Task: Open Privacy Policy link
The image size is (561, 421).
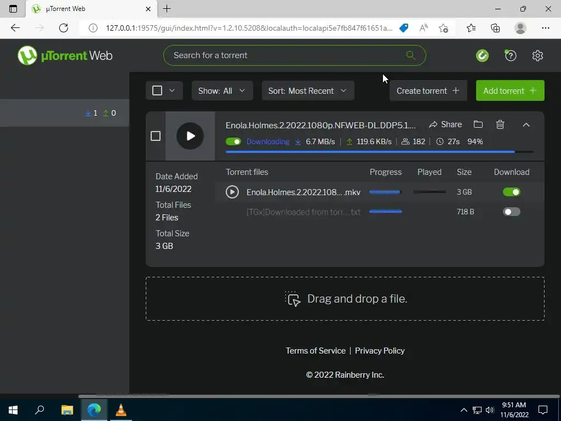Action: pyautogui.click(x=380, y=350)
